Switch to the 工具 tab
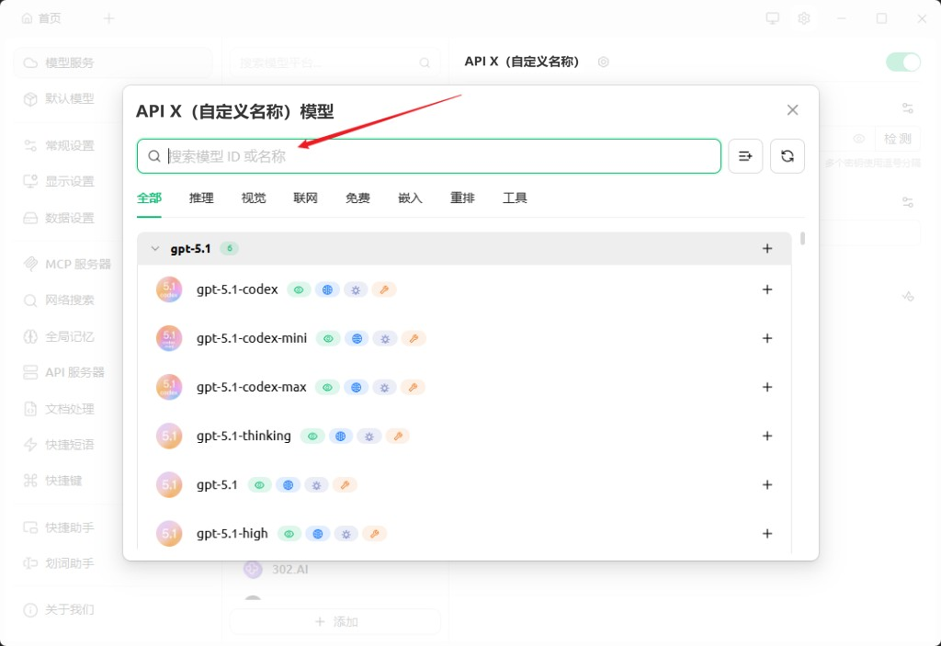 point(515,198)
